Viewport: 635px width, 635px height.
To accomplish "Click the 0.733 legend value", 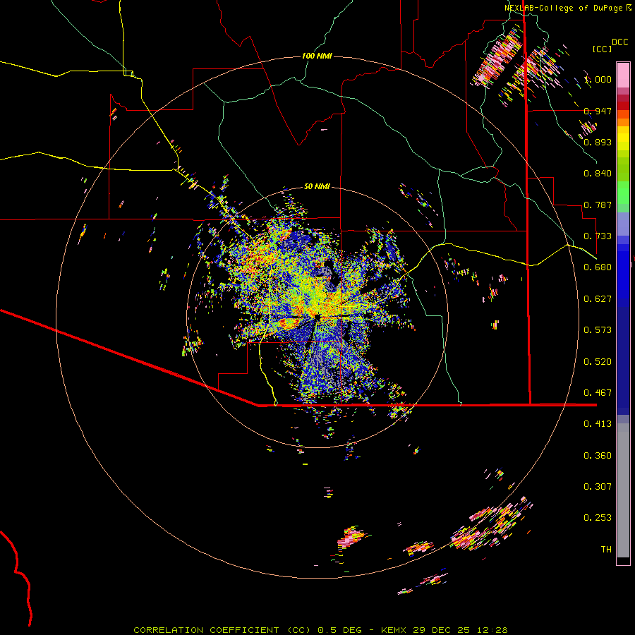I will [598, 236].
